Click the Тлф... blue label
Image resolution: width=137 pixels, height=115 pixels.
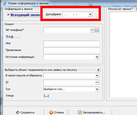[13, 37]
